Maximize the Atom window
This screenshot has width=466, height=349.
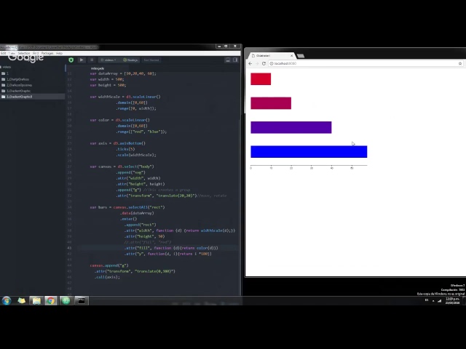226,47
